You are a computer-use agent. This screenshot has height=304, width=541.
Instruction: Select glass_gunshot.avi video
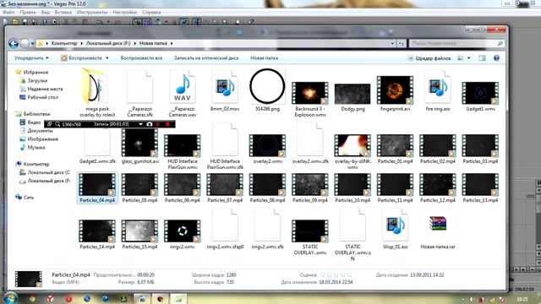tap(139, 146)
